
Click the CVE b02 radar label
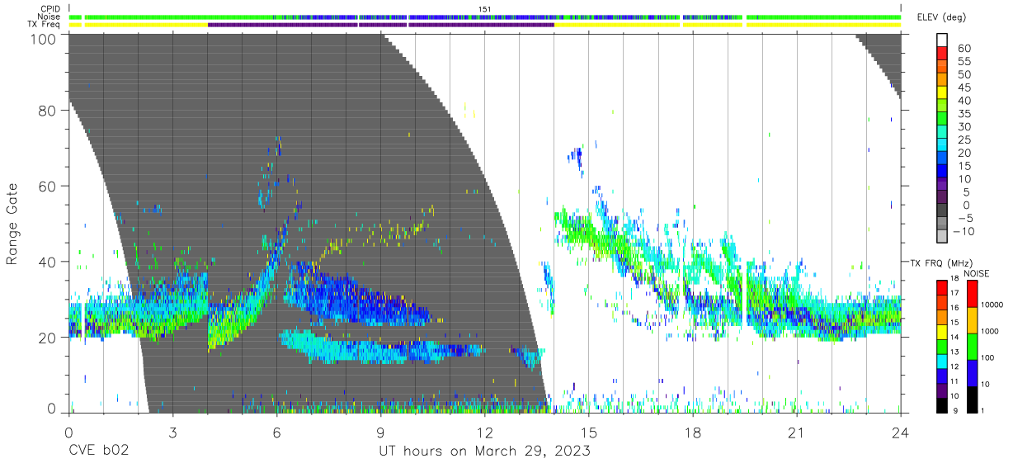(98, 451)
